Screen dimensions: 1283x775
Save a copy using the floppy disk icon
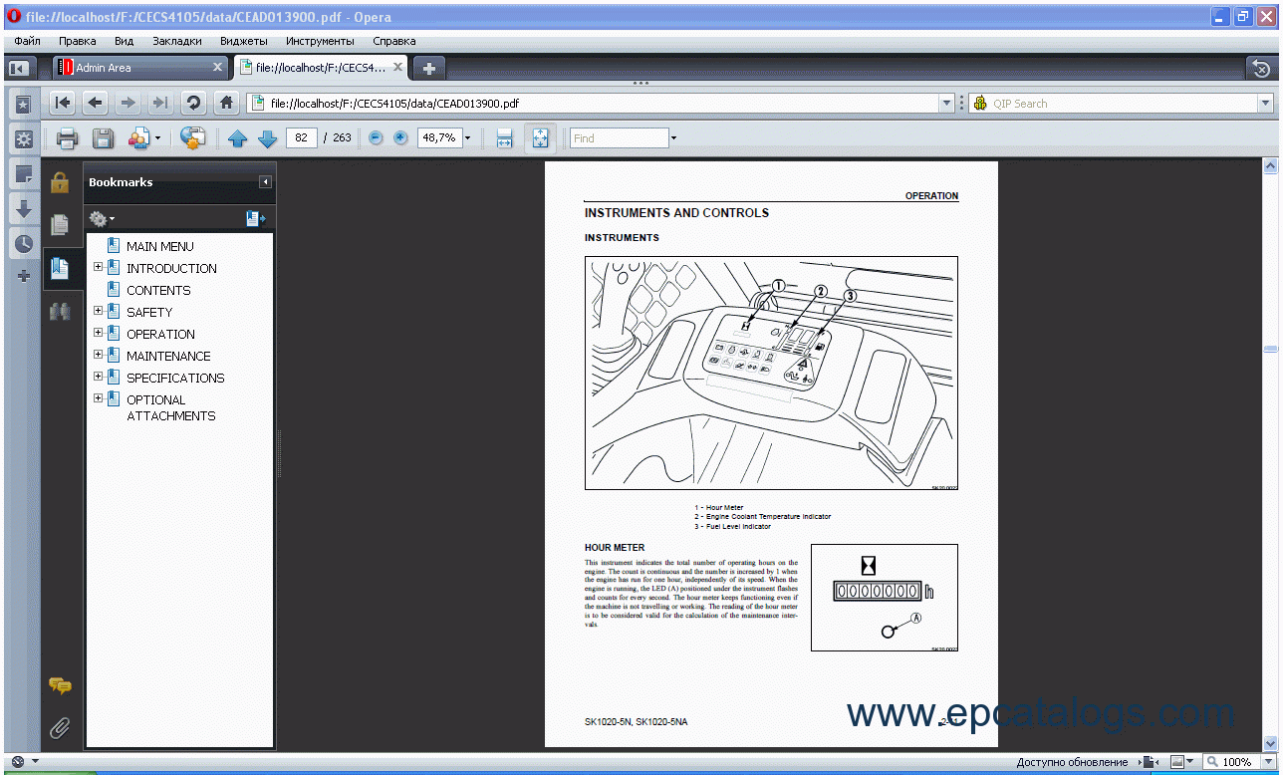click(x=103, y=138)
